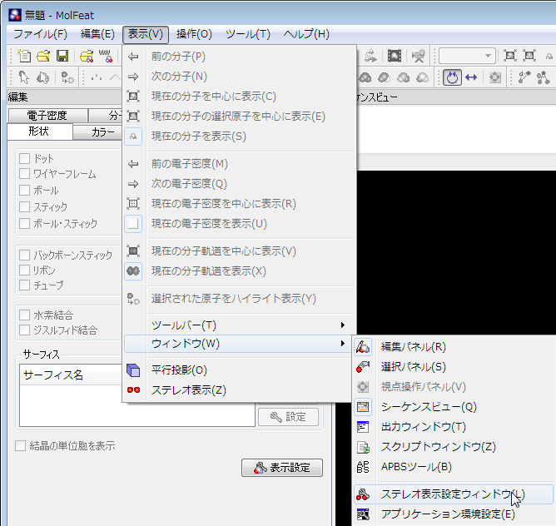Click the first molecule sphere style icon
The height and width of the screenshot is (526, 556).
365,77
